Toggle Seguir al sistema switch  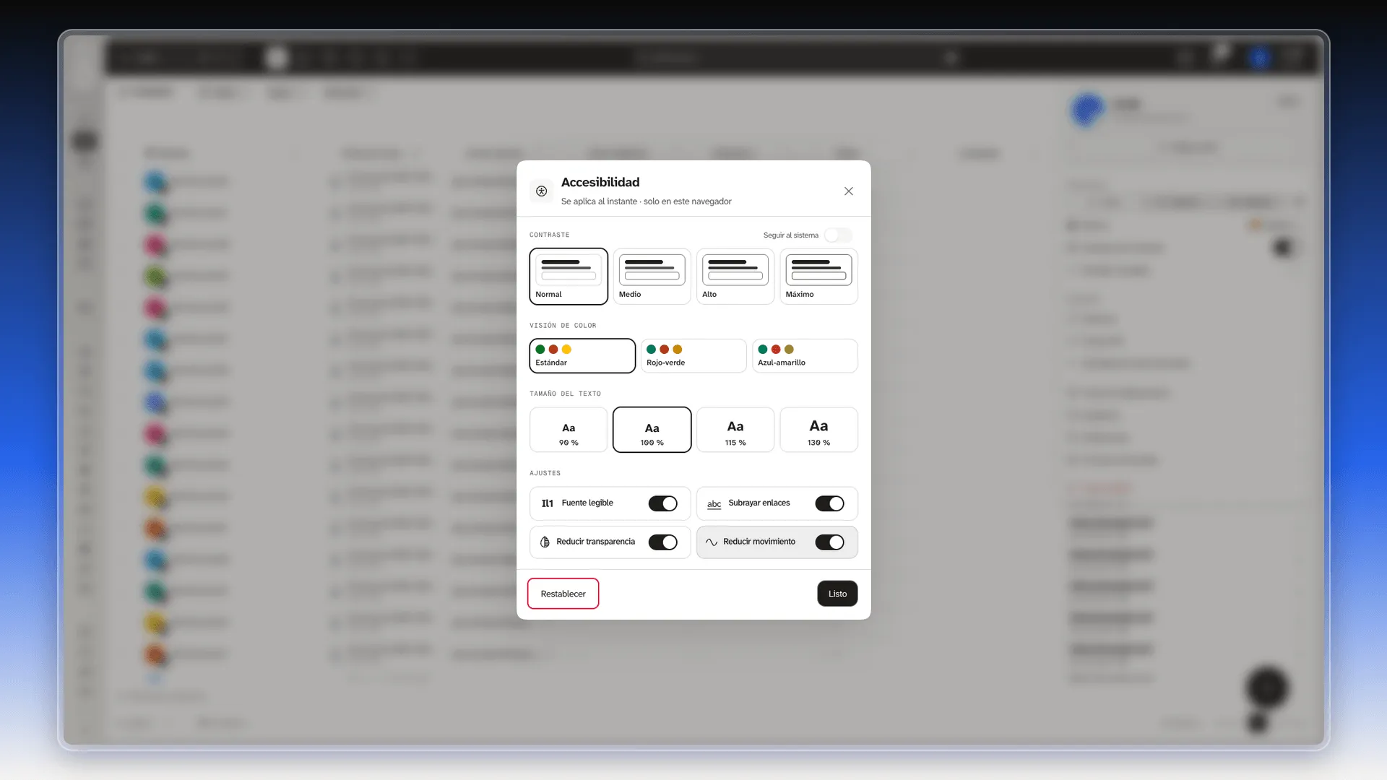(x=838, y=235)
